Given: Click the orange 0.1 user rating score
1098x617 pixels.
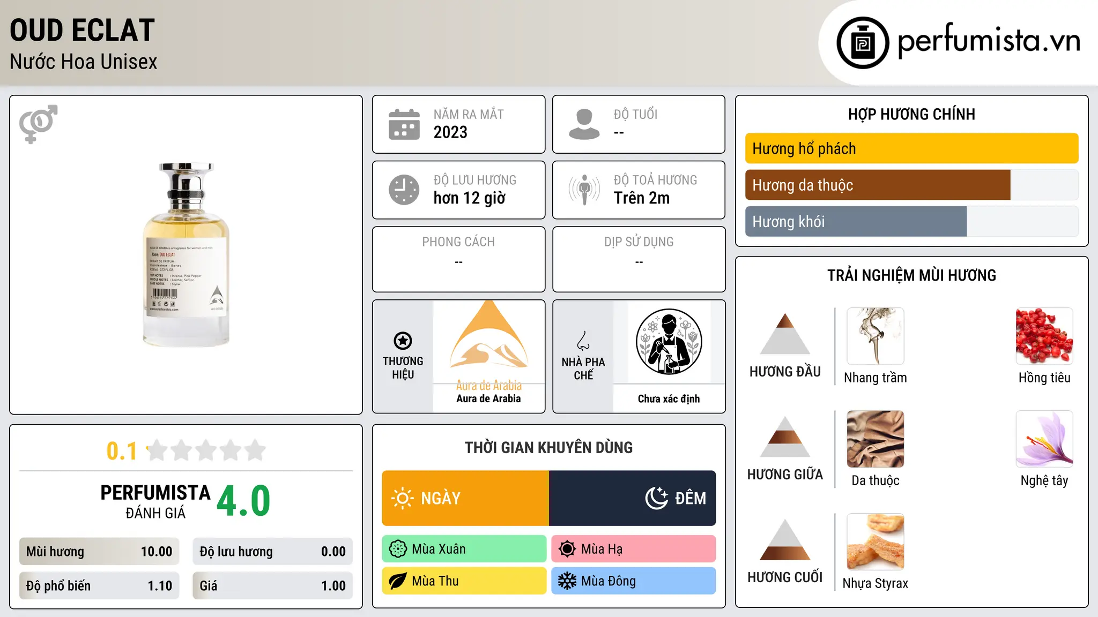Looking at the screenshot, I should 122,451.
